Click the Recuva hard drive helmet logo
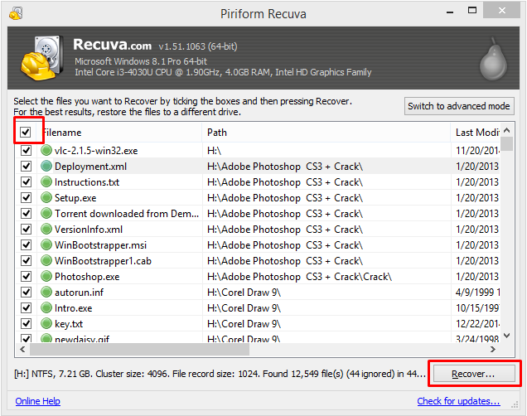 pyautogui.click(x=42, y=58)
